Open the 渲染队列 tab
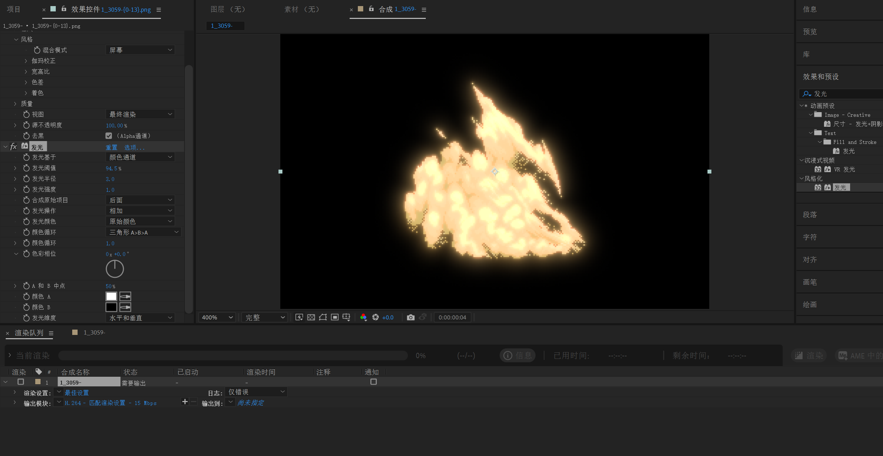The height and width of the screenshot is (456, 883). (x=29, y=333)
